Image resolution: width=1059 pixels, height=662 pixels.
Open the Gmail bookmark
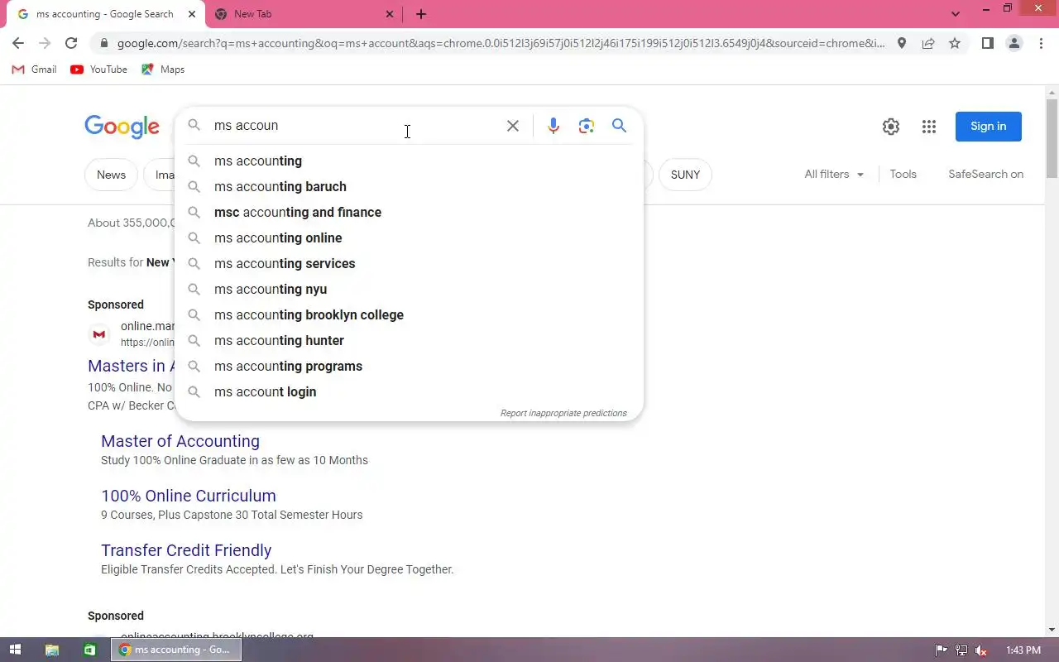[x=34, y=70]
